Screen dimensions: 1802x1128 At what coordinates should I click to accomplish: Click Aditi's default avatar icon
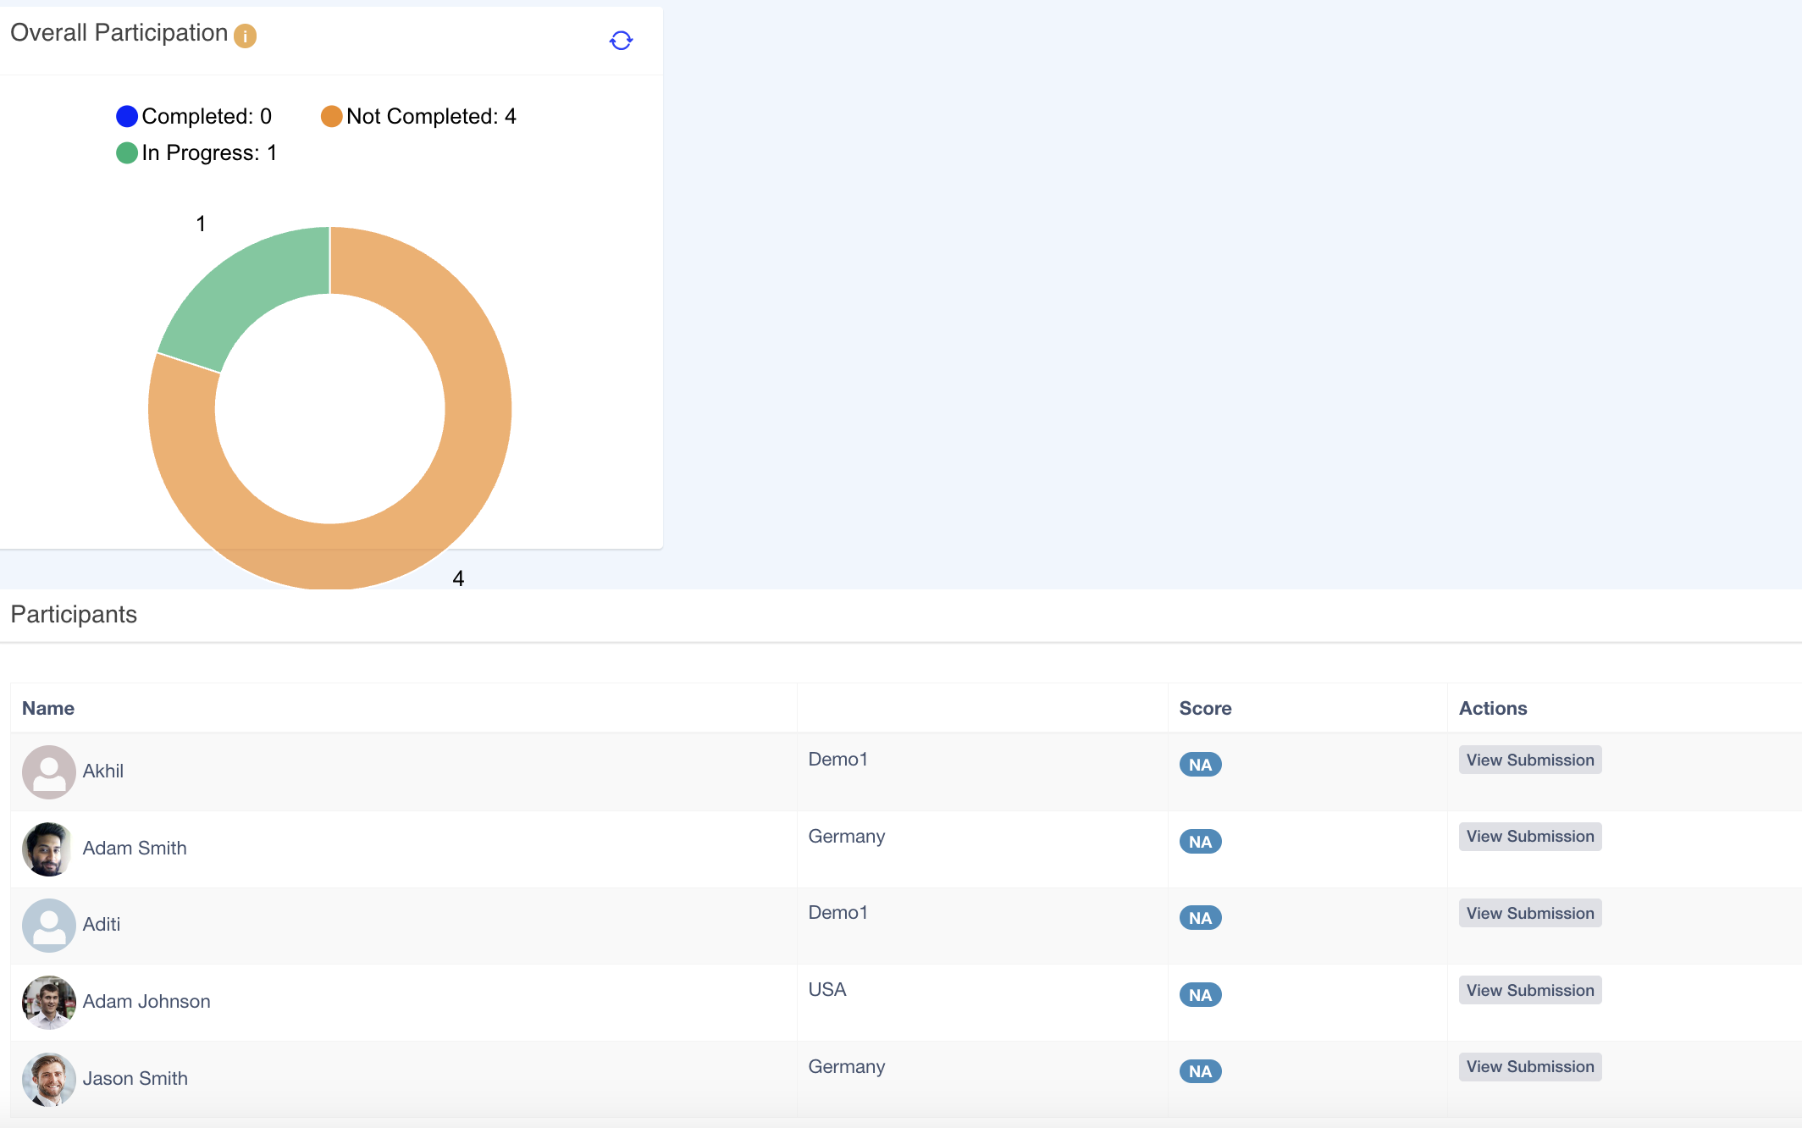click(48, 925)
